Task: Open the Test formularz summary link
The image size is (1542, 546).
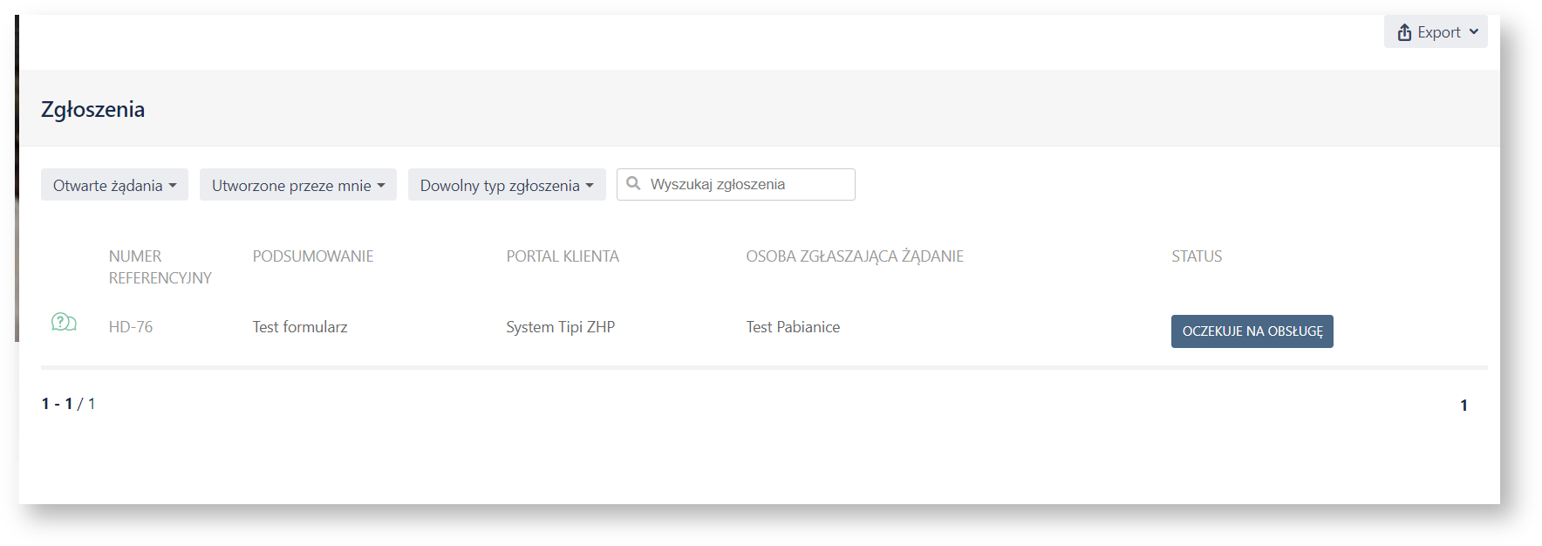Action: click(x=300, y=327)
